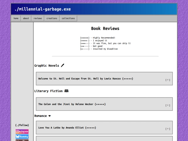Click The Golem and the Jinni title text
This screenshot has height=141, width=188.
[72, 104]
